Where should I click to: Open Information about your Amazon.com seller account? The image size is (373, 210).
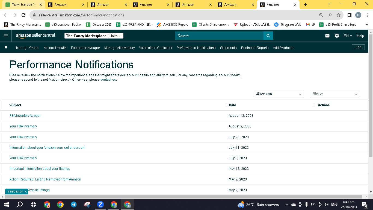48,148
